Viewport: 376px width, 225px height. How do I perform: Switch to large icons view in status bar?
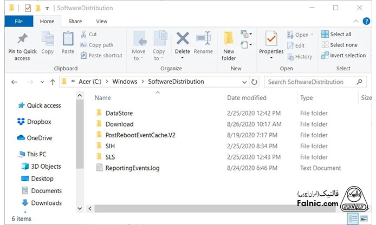pyautogui.click(x=364, y=219)
